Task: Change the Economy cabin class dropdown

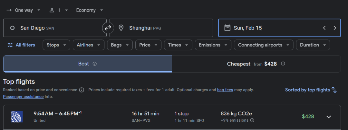Action: tap(90, 10)
